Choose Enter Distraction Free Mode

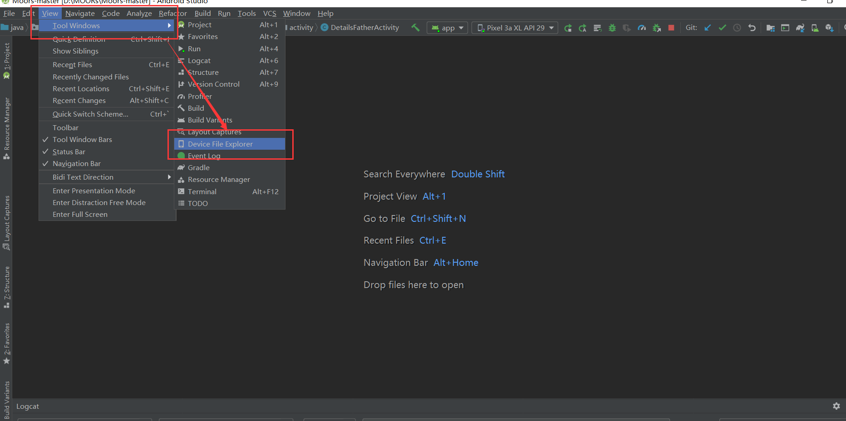[107, 202]
